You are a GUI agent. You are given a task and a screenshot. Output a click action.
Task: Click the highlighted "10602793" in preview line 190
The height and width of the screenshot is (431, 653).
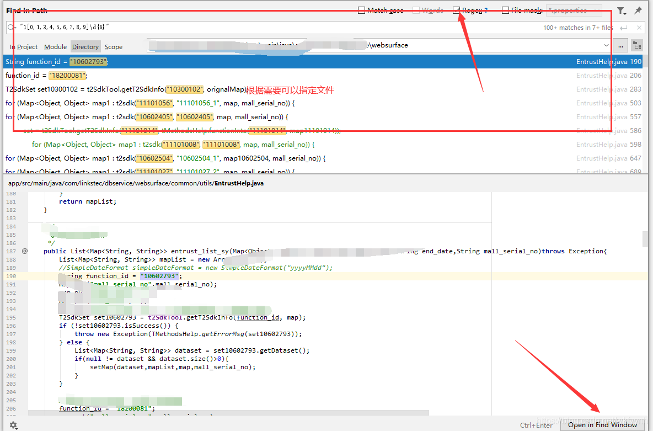click(x=159, y=276)
